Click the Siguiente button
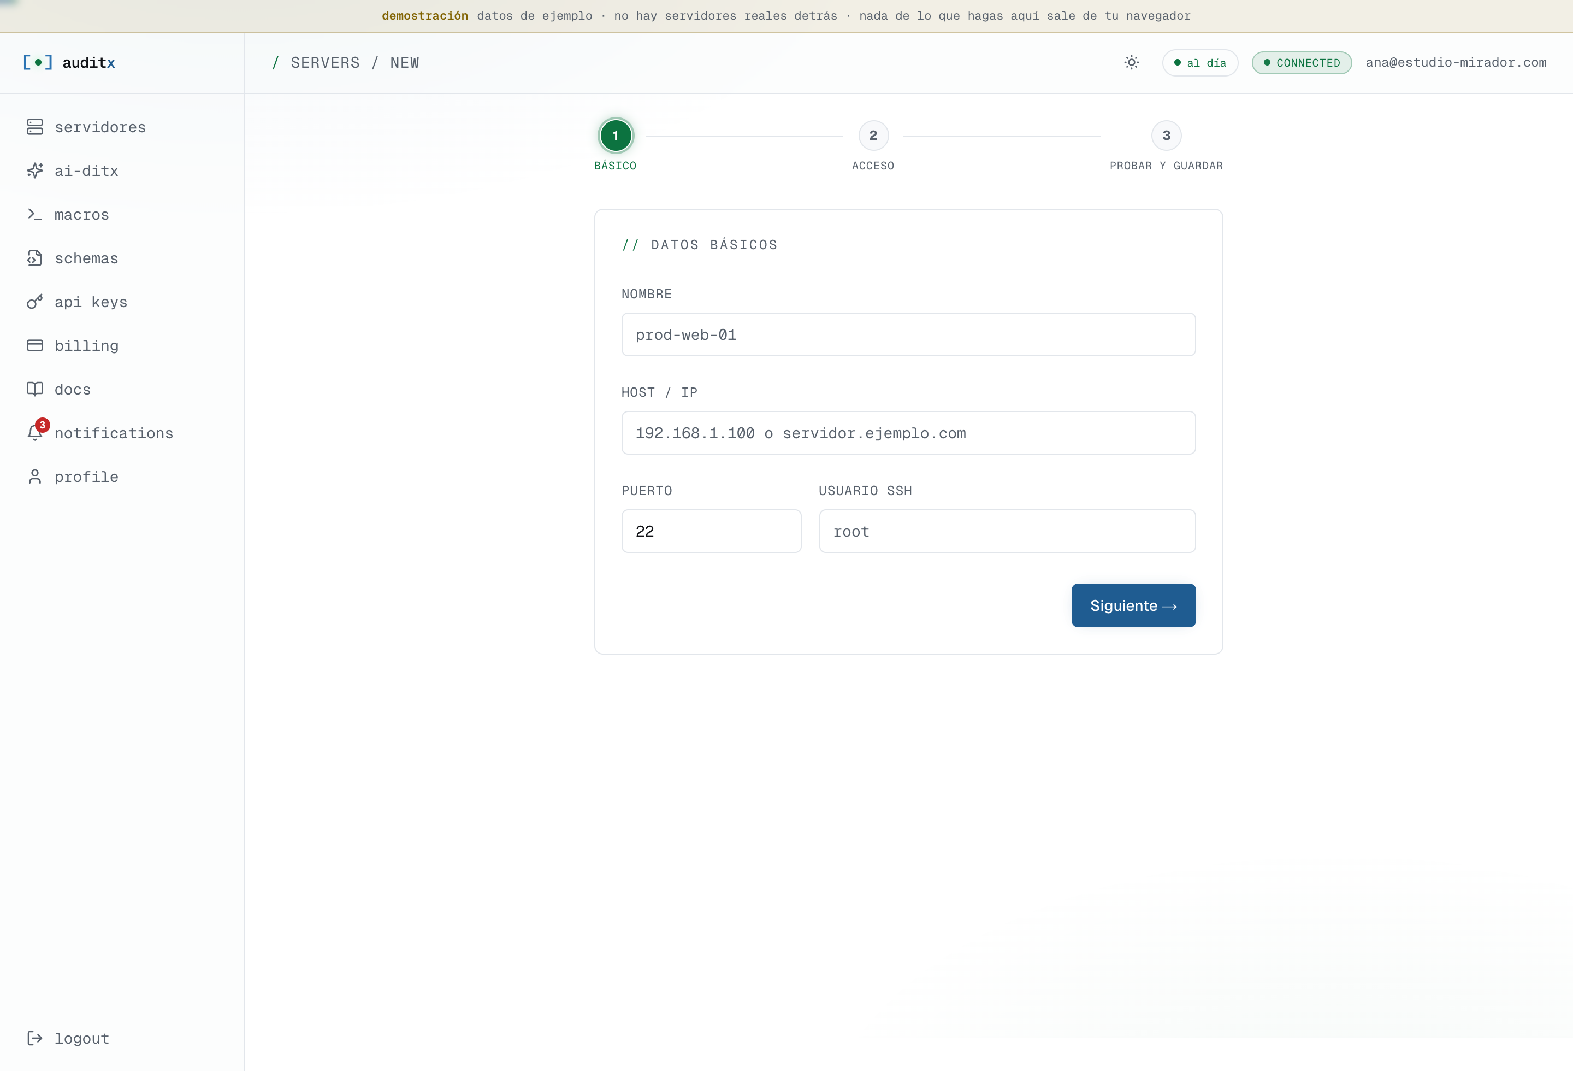This screenshot has width=1573, height=1071. coord(1133,605)
